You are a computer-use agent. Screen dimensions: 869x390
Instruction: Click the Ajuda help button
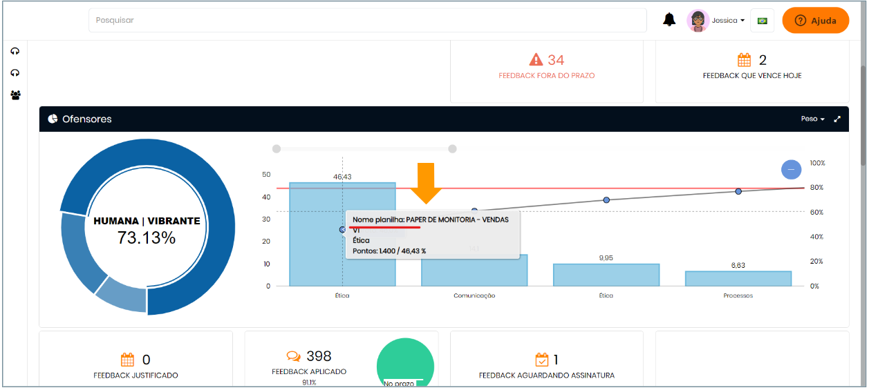point(815,21)
